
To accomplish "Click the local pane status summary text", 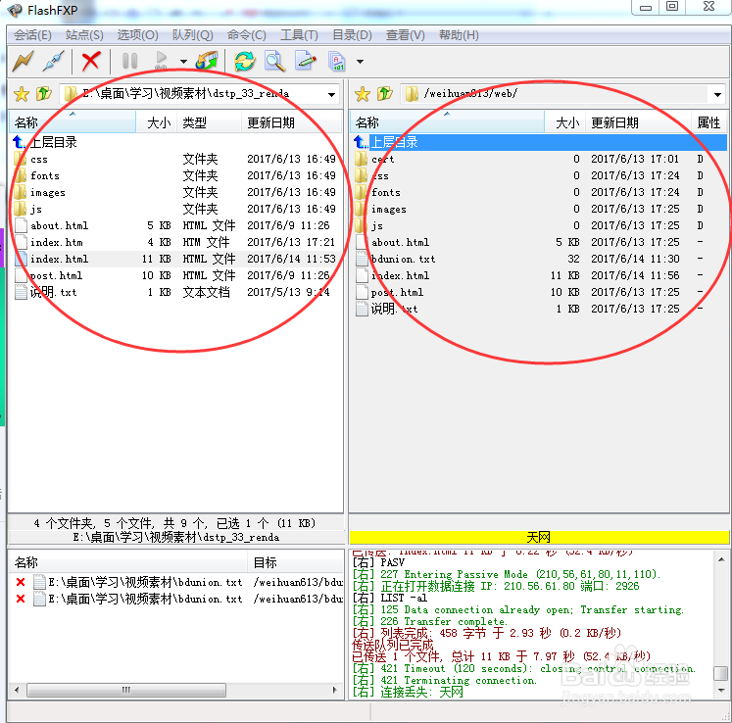I will click(x=175, y=523).
